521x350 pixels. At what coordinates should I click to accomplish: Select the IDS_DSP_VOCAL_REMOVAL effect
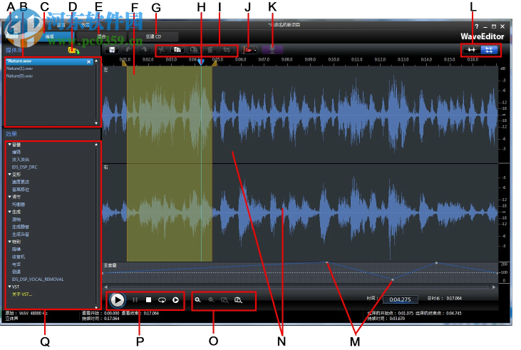38,279
